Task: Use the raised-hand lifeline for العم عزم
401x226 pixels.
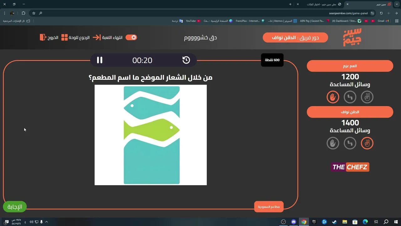Action: point(333,97)
